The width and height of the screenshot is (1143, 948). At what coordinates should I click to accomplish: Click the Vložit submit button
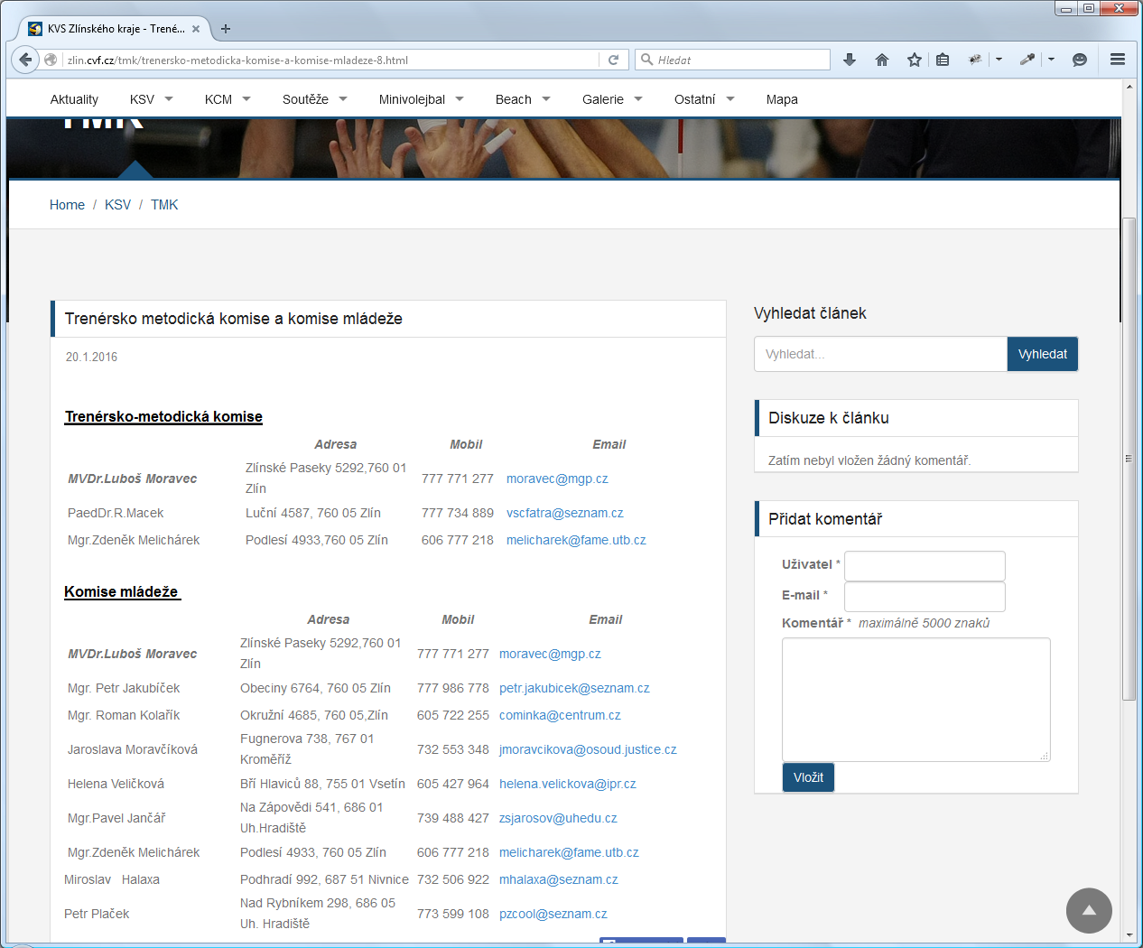(808, 777)
